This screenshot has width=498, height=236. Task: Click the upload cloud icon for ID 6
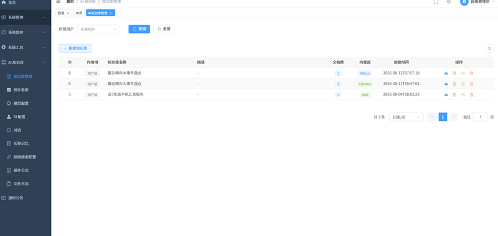[446, 84]
